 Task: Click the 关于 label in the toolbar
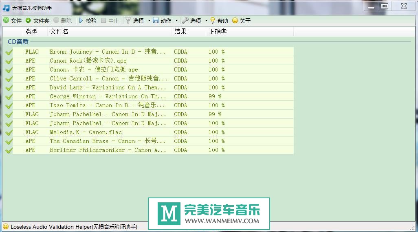click(245, 21)
